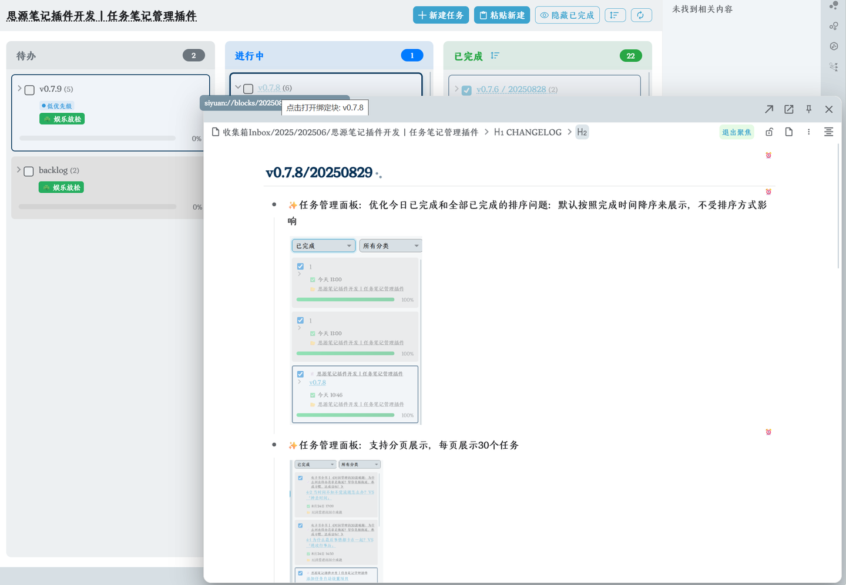Image resolution: width=846 pixels, height=585 pixels.
Task: Click the dots marker after v0.7.8/20250829 heading
Action: click(379, 174)
